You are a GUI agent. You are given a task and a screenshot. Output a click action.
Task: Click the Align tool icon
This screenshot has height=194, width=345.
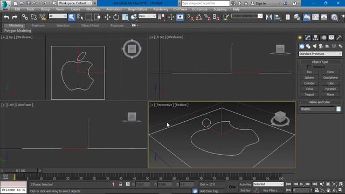(x=278, y=17)
